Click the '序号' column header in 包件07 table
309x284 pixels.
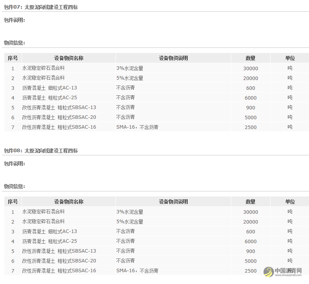[x=13, y=58]
